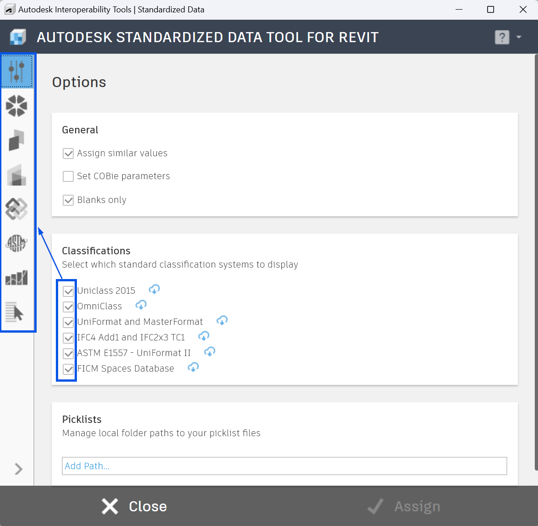Uncheck UniFormat and MasterFormat classification
Viewport: 538px width, 526px height.
pos(68,323)
